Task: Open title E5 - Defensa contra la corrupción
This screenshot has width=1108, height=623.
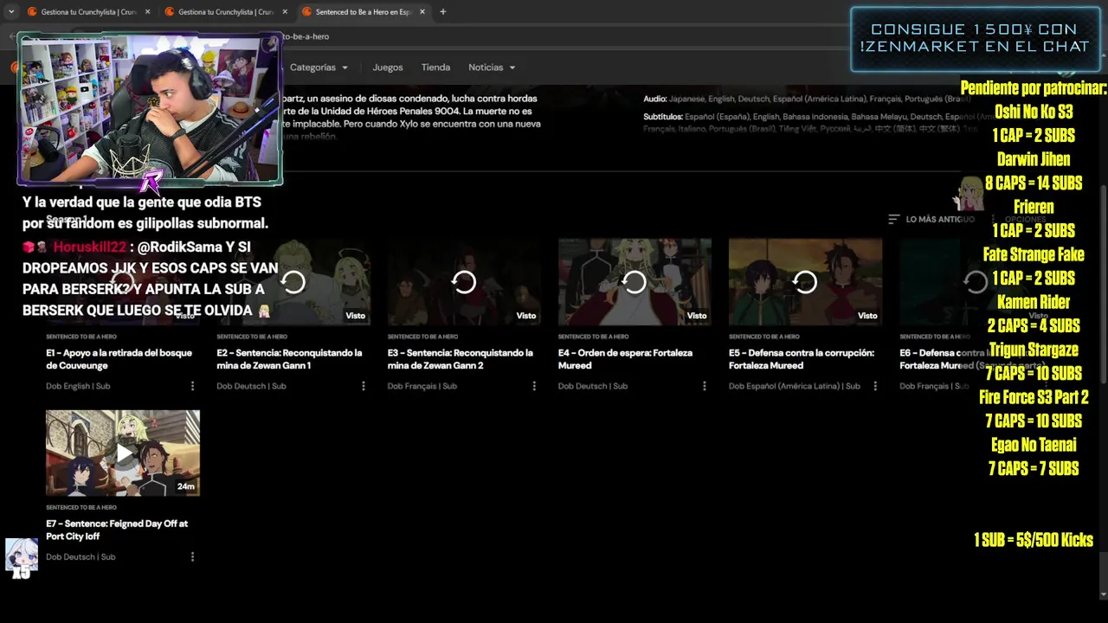Action: coord(802,359)
